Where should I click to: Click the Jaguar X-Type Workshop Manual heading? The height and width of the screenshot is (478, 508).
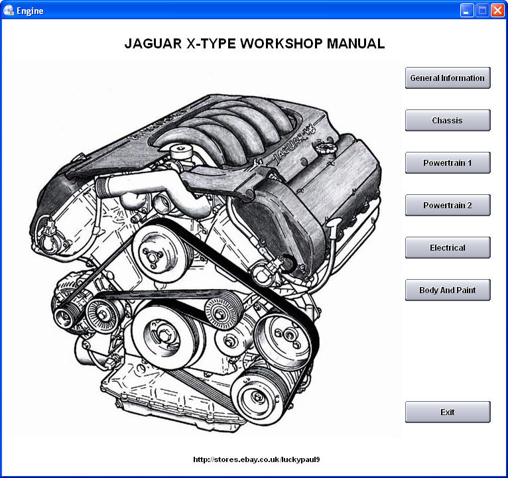(254, 43)
